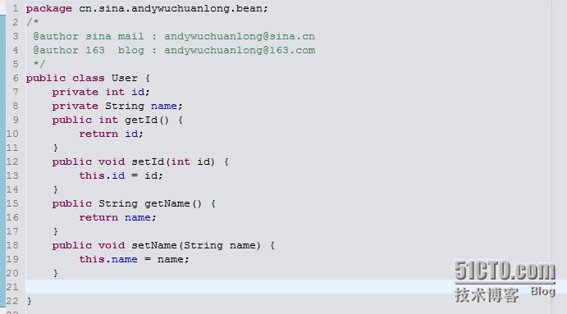Select the 'private String name;' field line
The image size is (567, 314).
pyautogui.click(x=117, y=106)
